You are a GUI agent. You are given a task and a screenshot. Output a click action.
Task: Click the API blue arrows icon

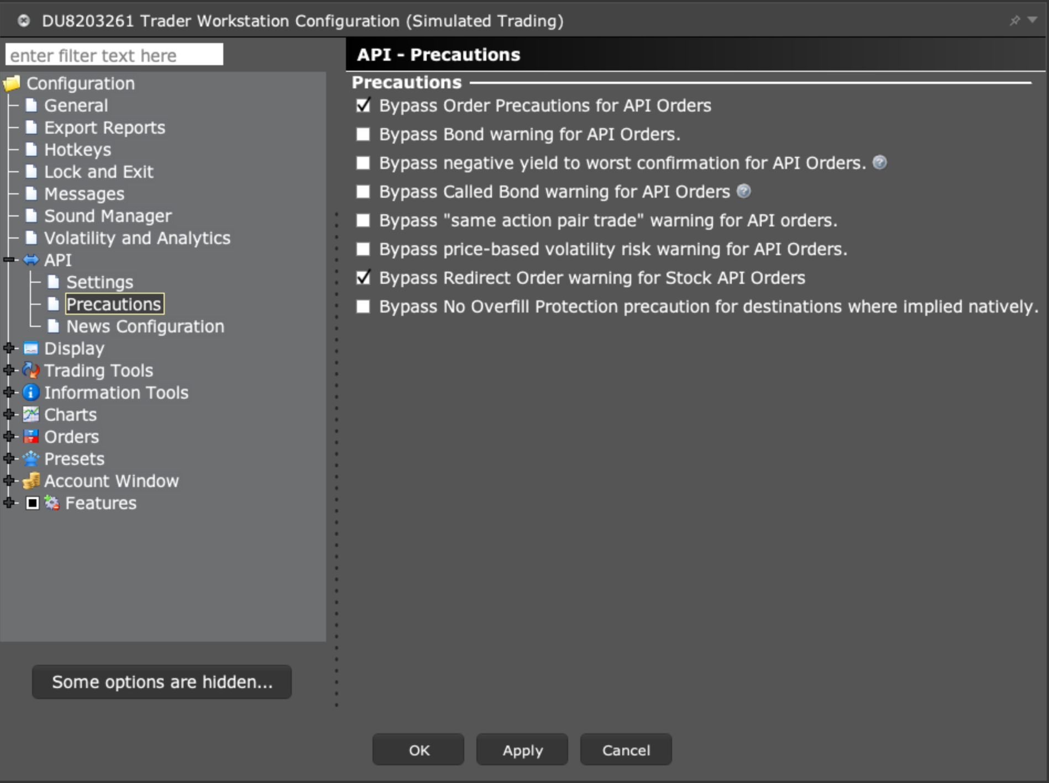click(32, 260)
